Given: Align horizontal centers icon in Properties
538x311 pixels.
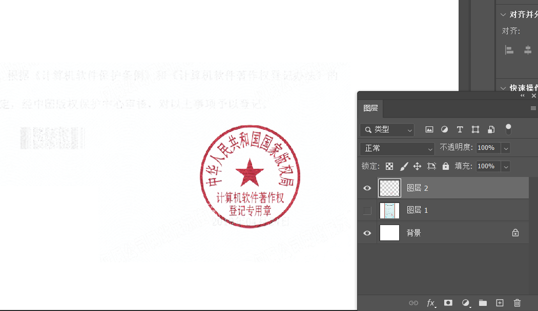Looking at the screenshot, I should [528, 50].
